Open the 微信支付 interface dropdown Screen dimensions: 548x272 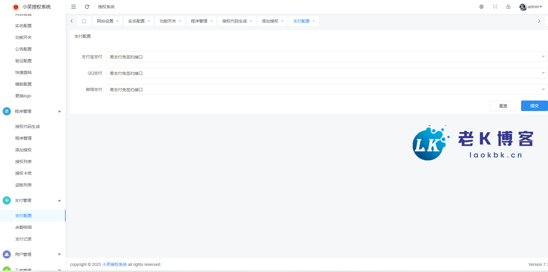pyautogui.click(x=327, y=89)
